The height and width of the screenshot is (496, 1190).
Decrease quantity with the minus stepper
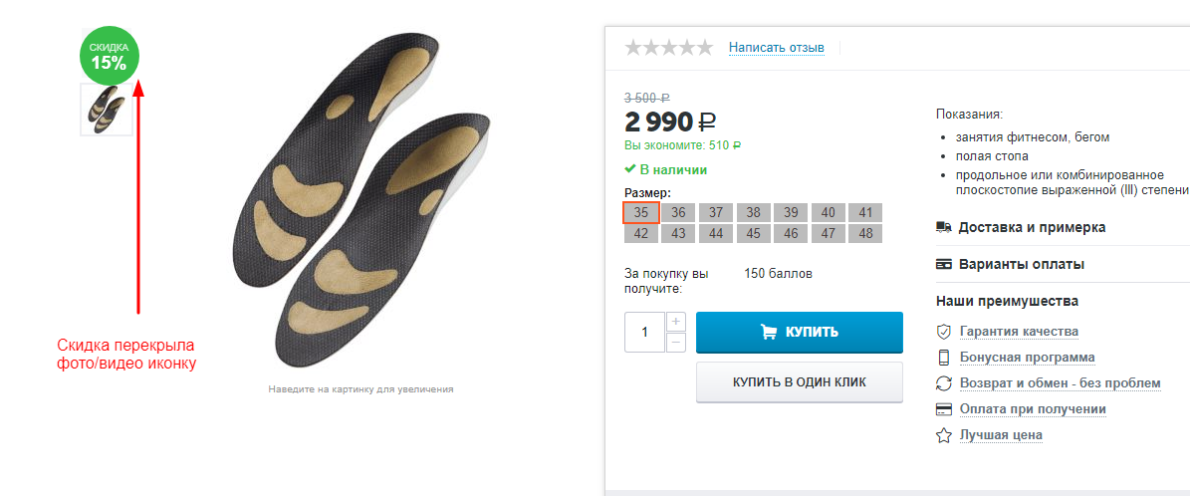676,343
